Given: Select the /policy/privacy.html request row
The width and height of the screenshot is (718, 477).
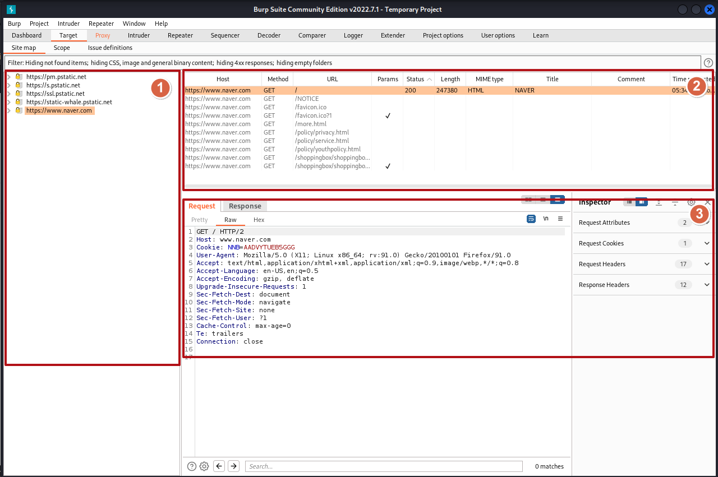Looking at the screenshot, I should [448, 132].
